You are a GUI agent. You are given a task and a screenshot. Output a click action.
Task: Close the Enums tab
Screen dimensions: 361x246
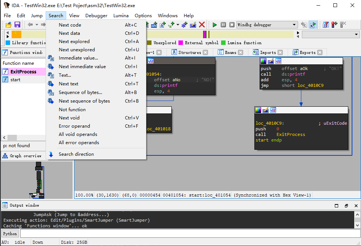point(241,52)
